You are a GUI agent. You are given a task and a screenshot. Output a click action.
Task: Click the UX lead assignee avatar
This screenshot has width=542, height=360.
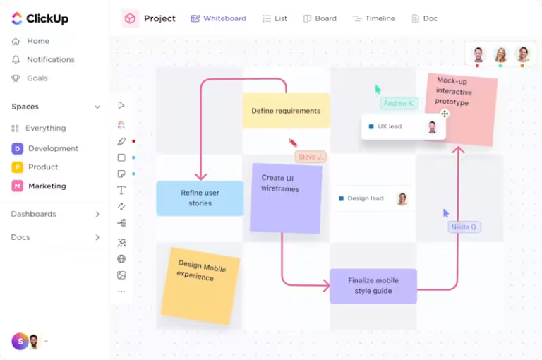point(432,127)
